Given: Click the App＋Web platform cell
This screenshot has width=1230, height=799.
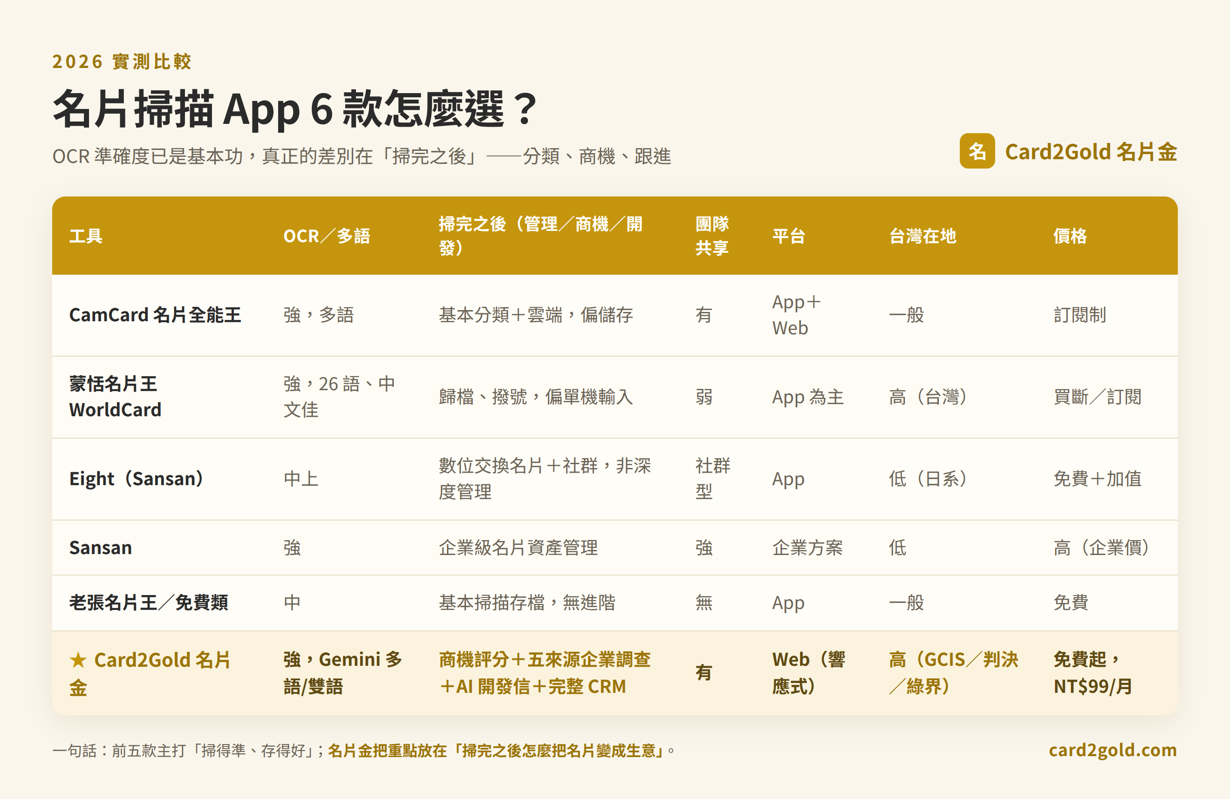Looking at the screenshot, I should (x=796, y=315).
